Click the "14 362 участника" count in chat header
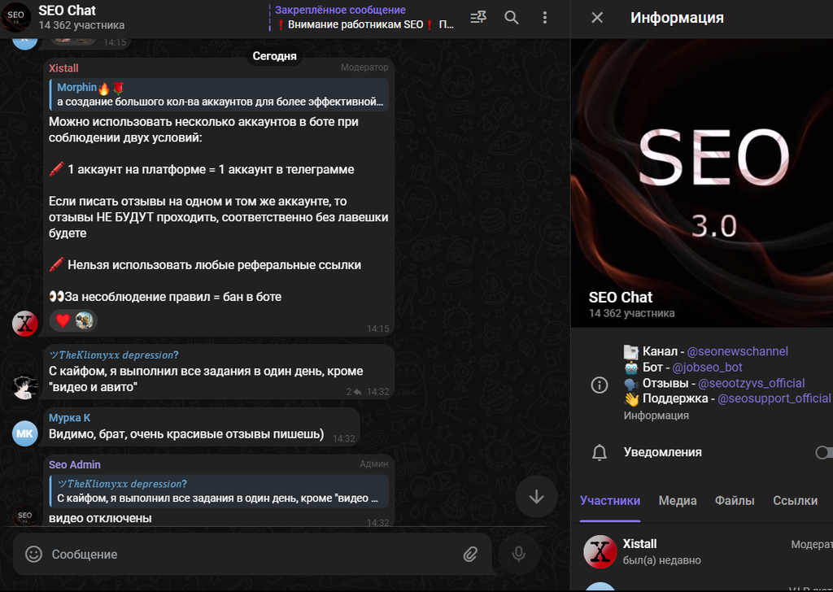This screenshot has height=592, width=833. (x=81, y=25)
